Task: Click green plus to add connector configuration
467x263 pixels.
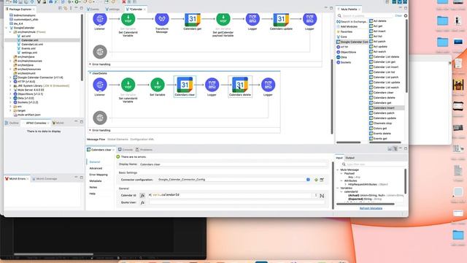Action: pos(316,180)
